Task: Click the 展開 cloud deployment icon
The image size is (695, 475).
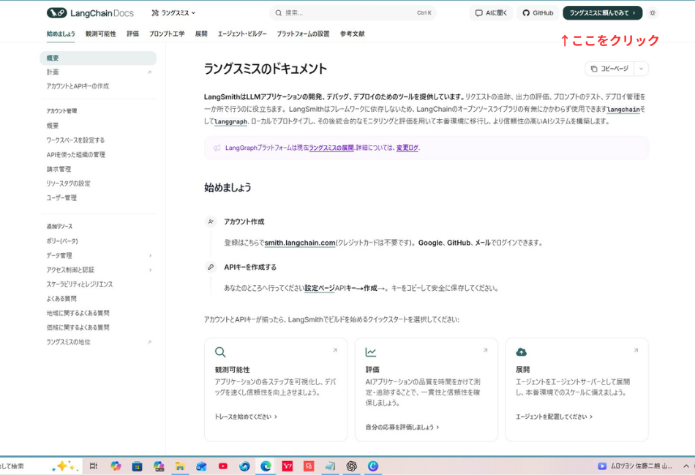Action: click(519, 351)
